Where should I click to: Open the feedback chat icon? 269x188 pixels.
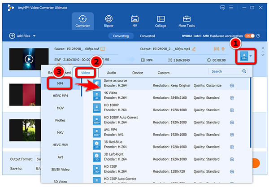click(x=222, y=8)
